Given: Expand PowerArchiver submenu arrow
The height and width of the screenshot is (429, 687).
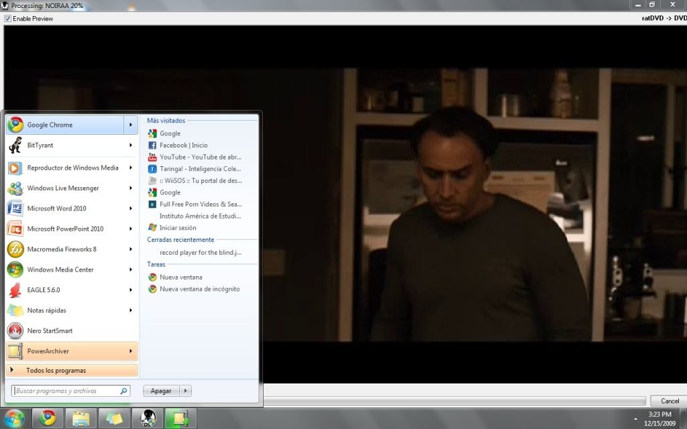Looking at the screenshot, I should click(x=131, y=351).
